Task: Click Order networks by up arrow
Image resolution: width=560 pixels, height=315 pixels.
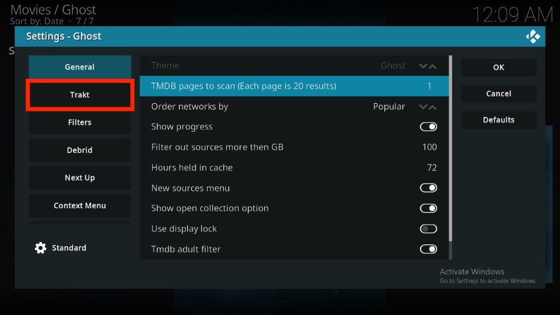Action: [432, 107]
